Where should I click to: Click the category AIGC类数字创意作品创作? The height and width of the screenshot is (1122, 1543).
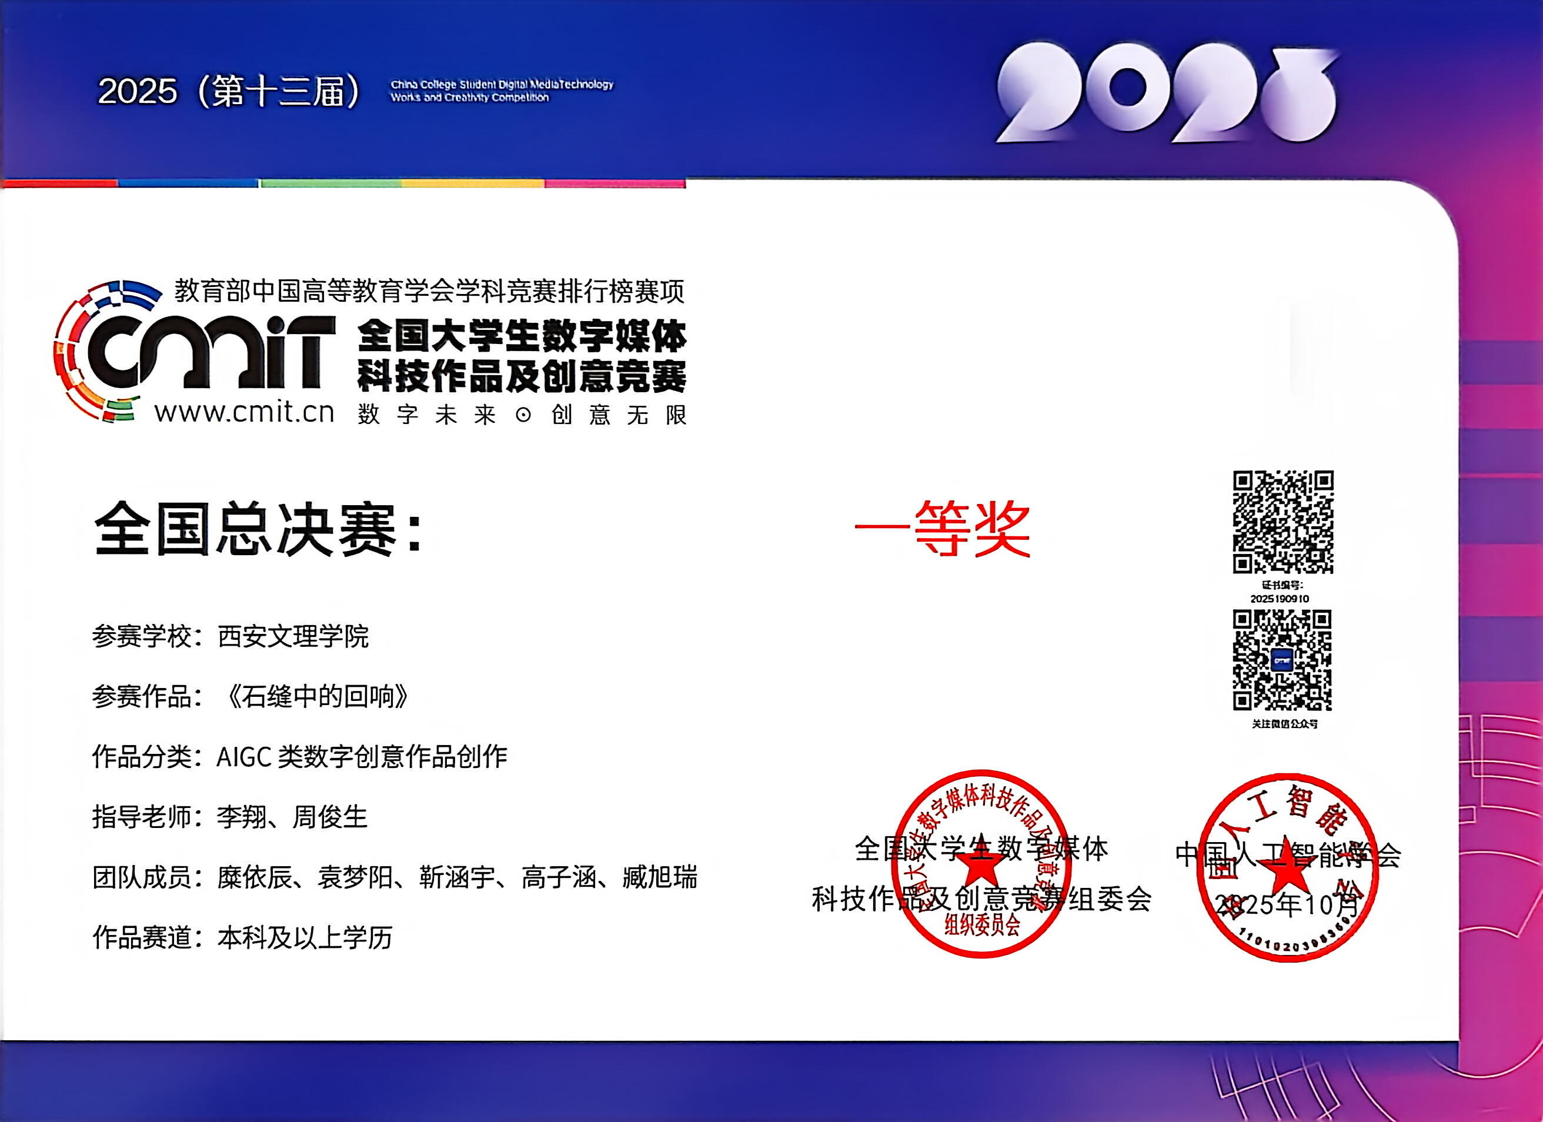tap(362, 757)
